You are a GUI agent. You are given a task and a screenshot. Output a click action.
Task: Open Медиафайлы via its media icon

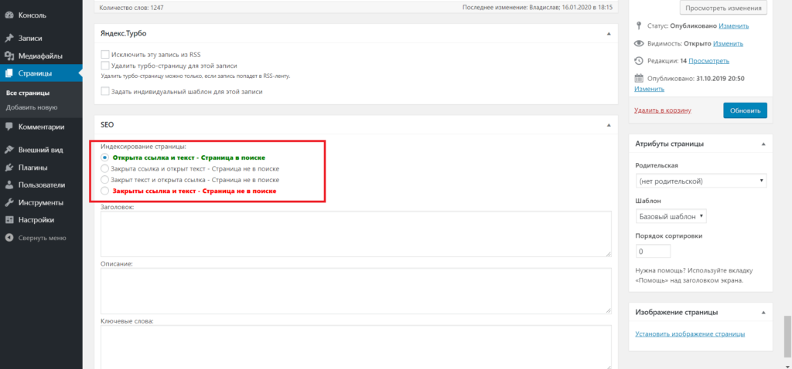9,56
